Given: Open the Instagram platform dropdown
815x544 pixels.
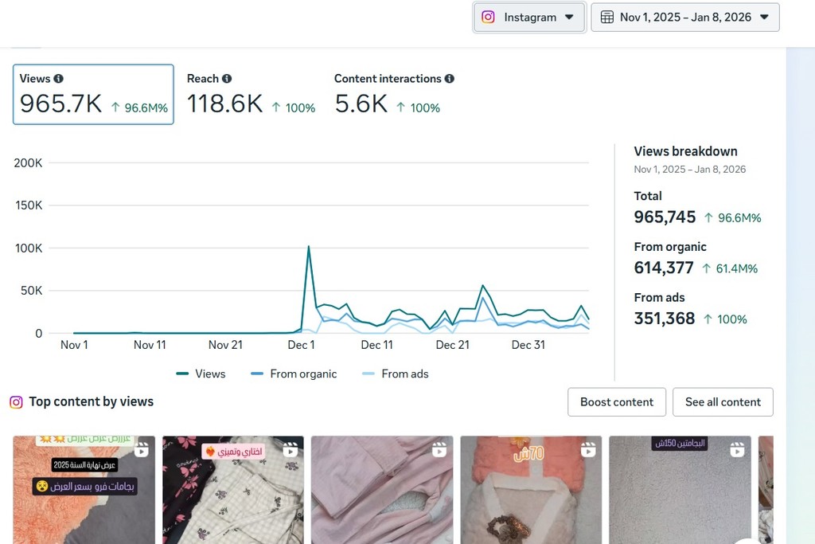Looking at the screenshot, I should 529,17.
